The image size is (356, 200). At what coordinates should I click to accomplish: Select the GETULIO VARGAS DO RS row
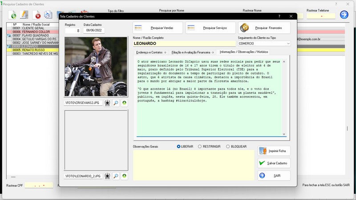[x=33, y=39]
